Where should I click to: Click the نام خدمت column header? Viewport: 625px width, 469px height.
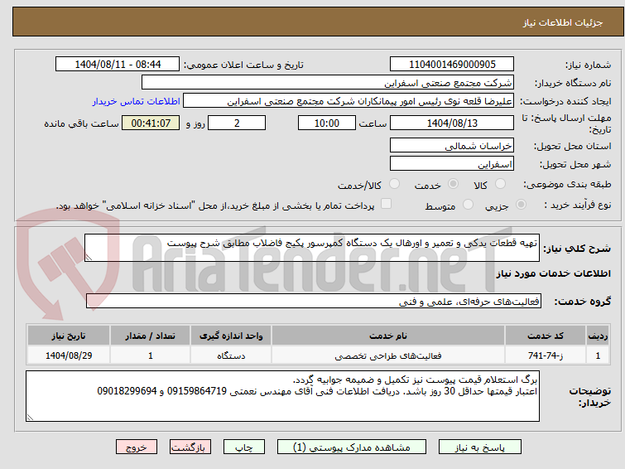tap(388, 336)
